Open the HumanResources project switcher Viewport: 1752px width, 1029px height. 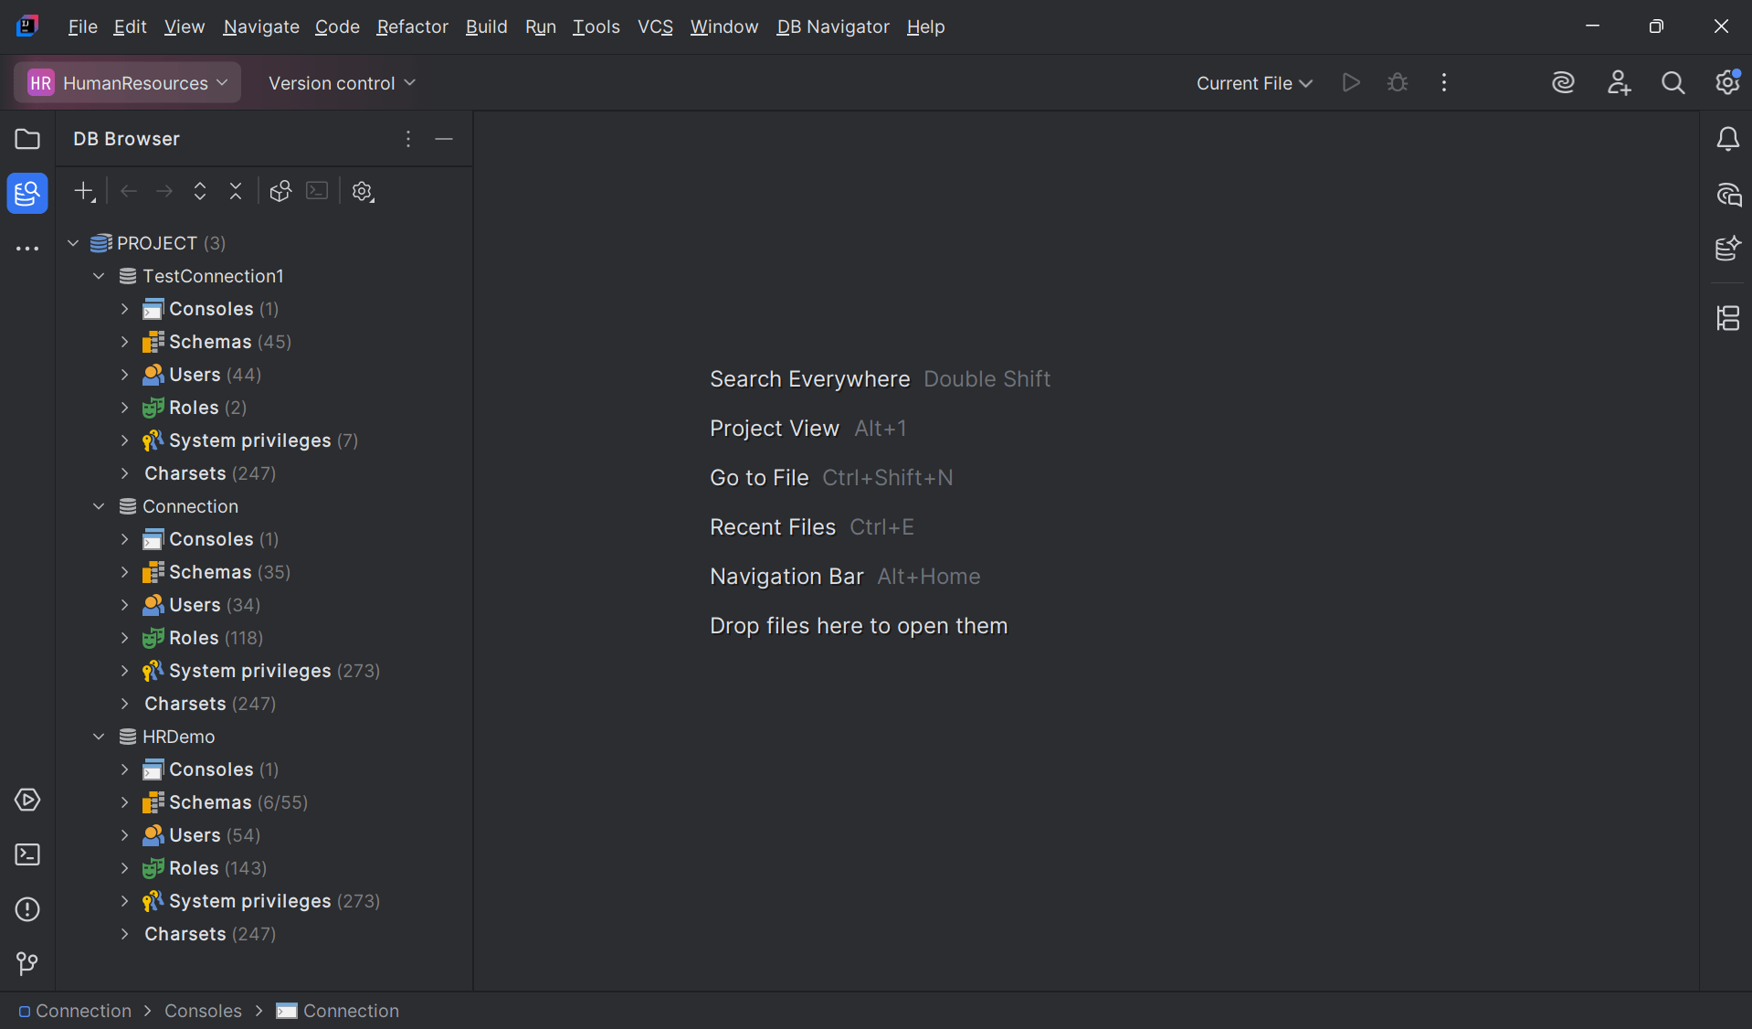126,82
